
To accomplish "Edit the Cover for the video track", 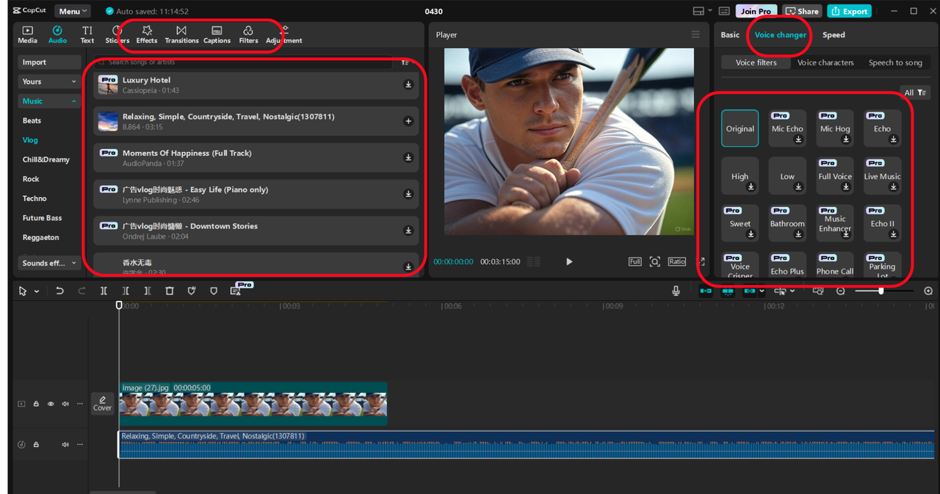I will [103, 404].
